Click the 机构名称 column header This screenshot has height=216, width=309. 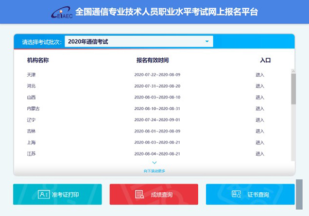pos(38,60)
